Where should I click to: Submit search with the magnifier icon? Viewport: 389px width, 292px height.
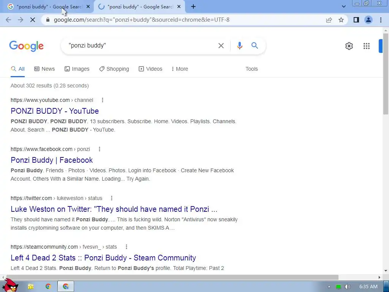click(255, 46)
